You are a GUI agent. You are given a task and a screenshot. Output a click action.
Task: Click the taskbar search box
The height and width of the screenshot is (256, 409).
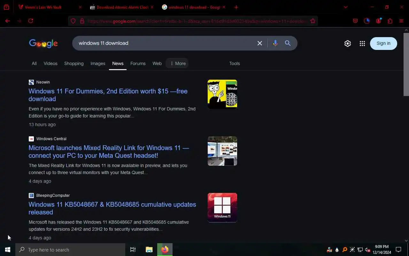70,250
